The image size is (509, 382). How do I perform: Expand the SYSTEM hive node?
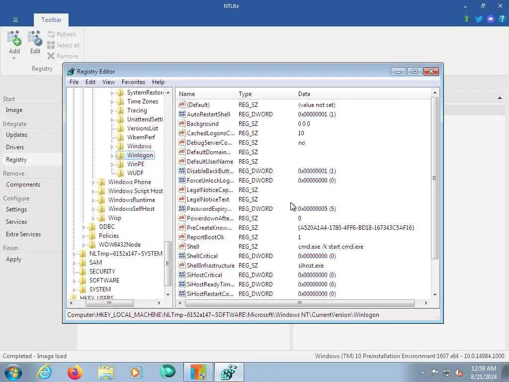click(75, 290)
